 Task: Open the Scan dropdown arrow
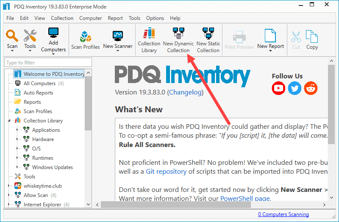pos(12,51)
